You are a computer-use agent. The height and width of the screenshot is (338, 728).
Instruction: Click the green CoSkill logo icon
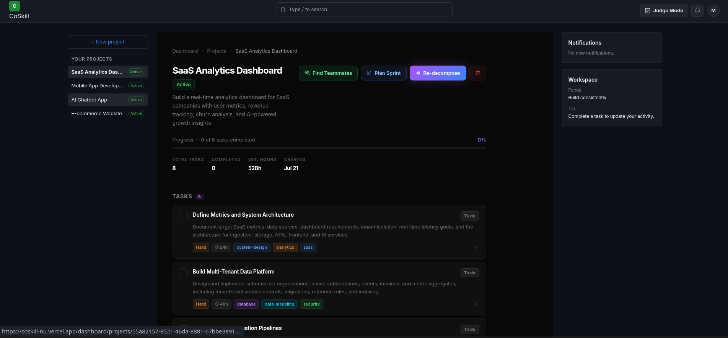click(15, 6)
